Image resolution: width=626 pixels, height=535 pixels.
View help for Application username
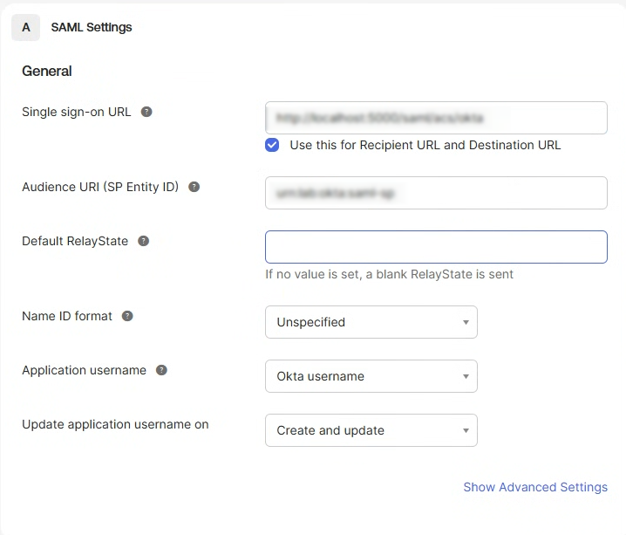[x=161, y=370]
